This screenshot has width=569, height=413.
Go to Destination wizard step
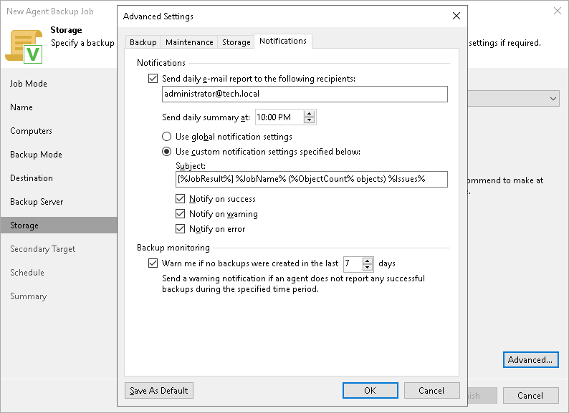click(32, 178)
